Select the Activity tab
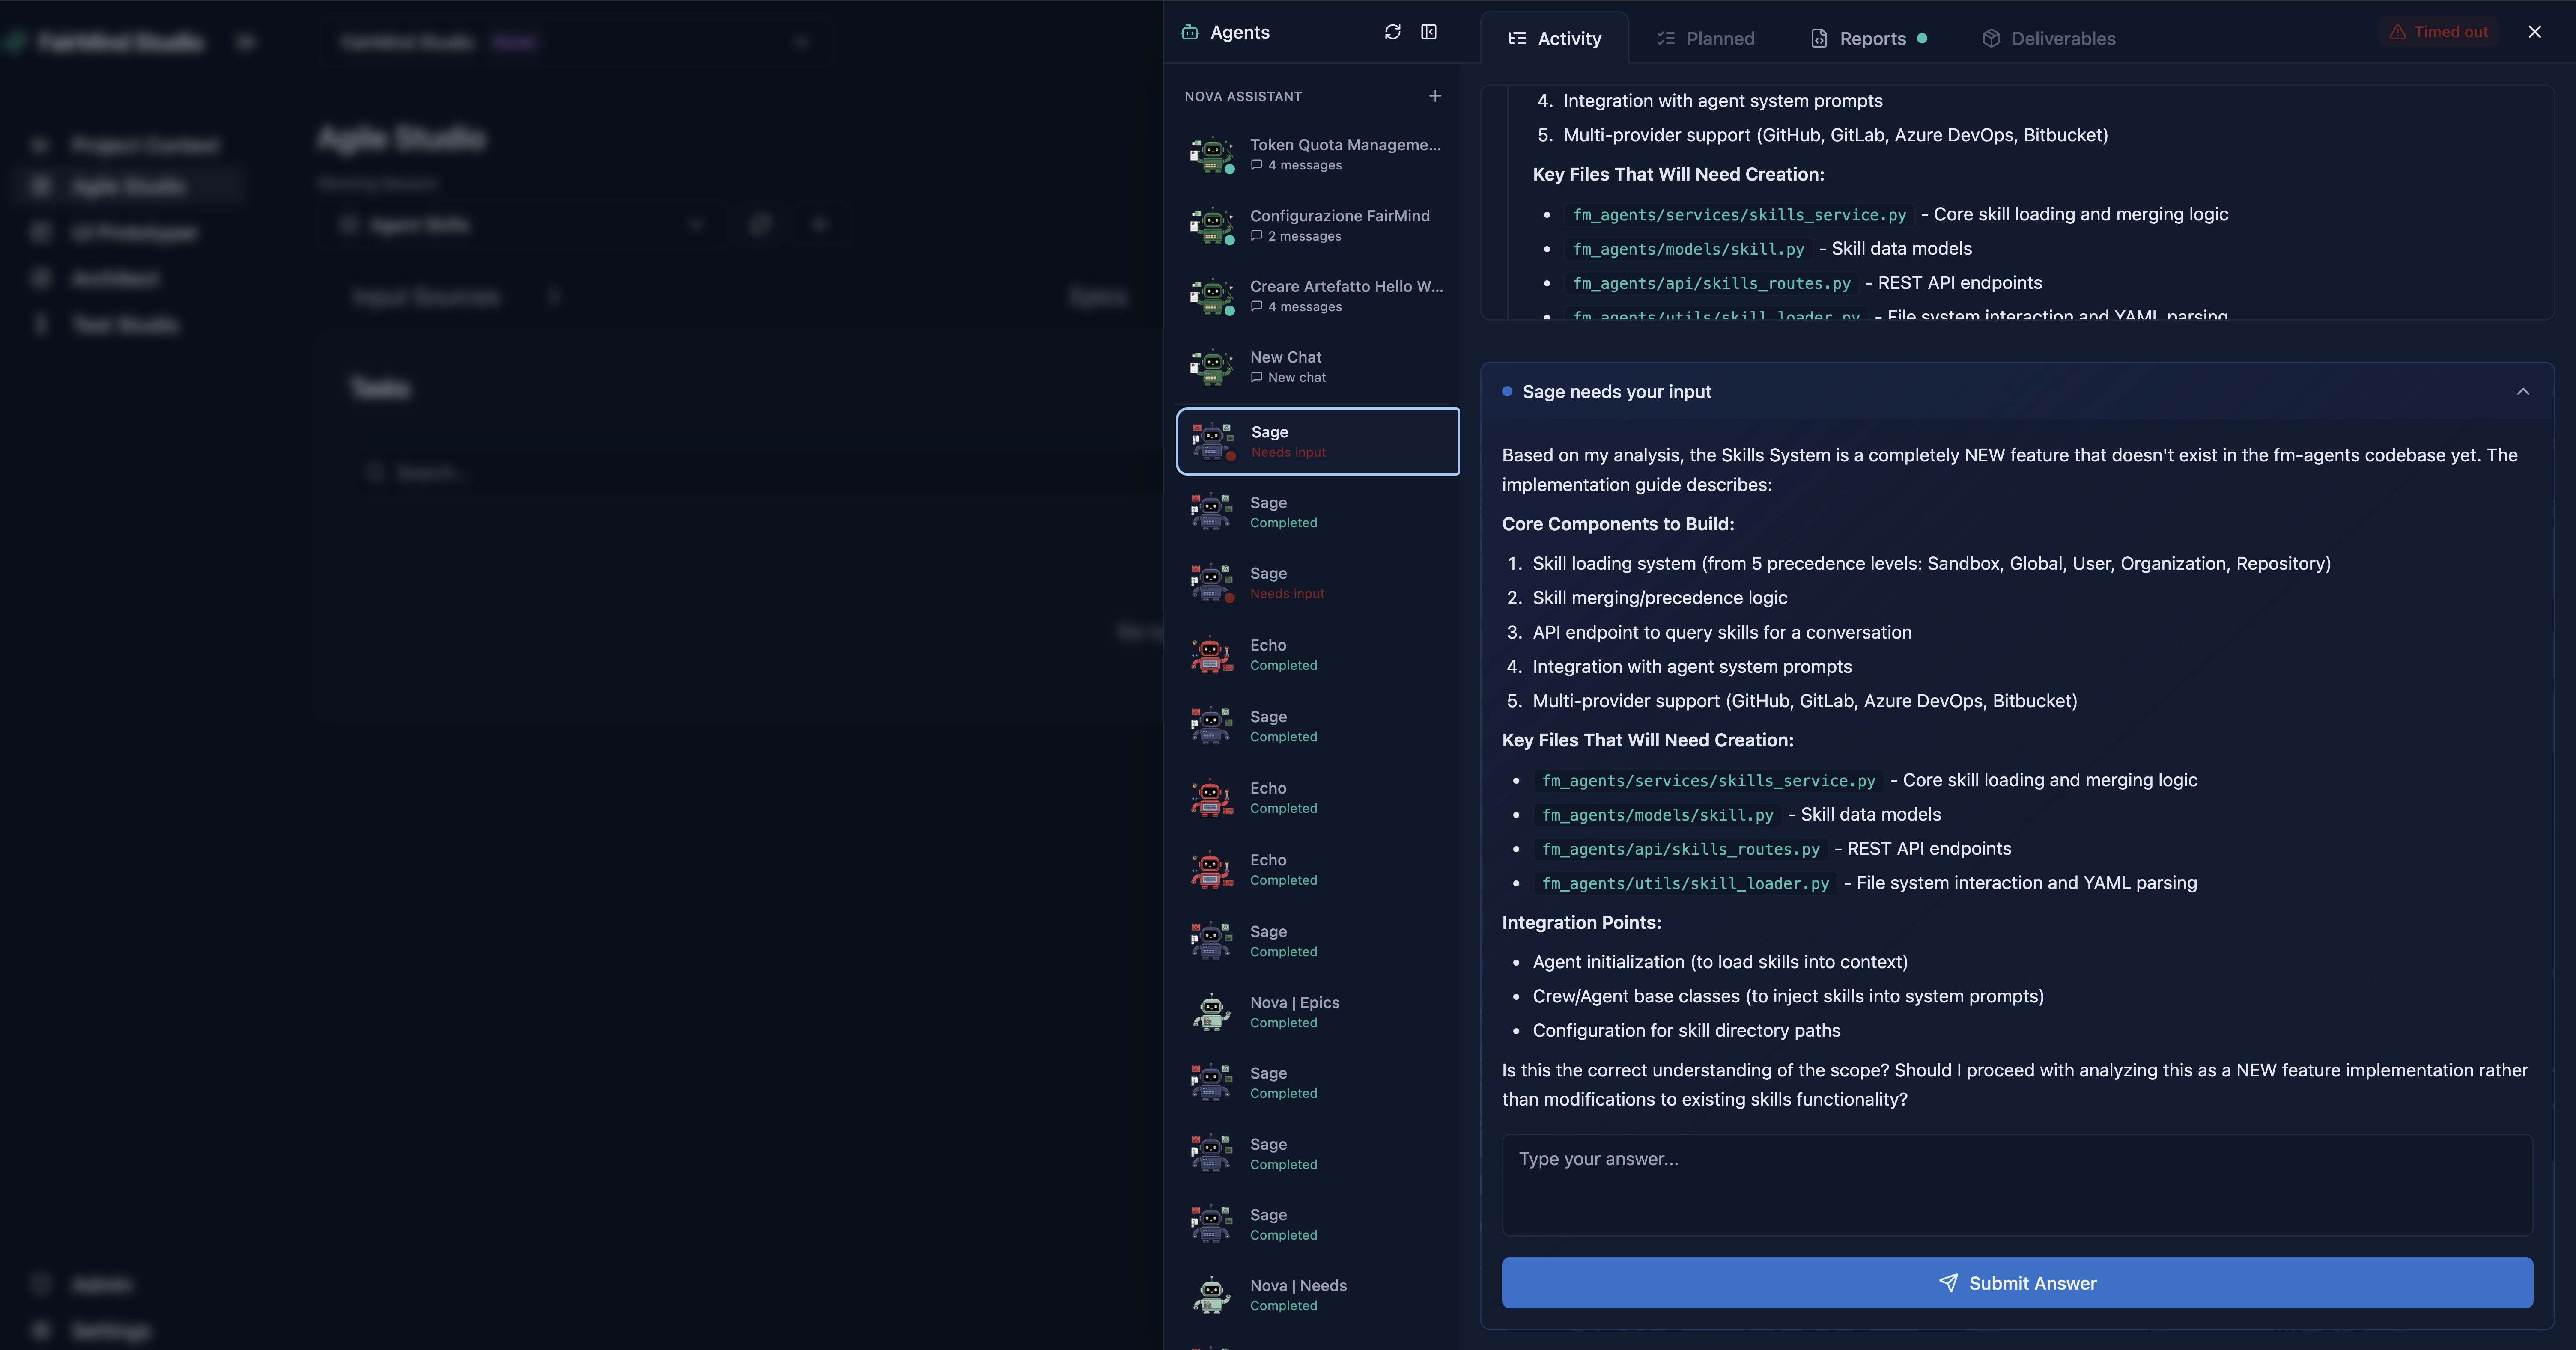 (1554, 39)
